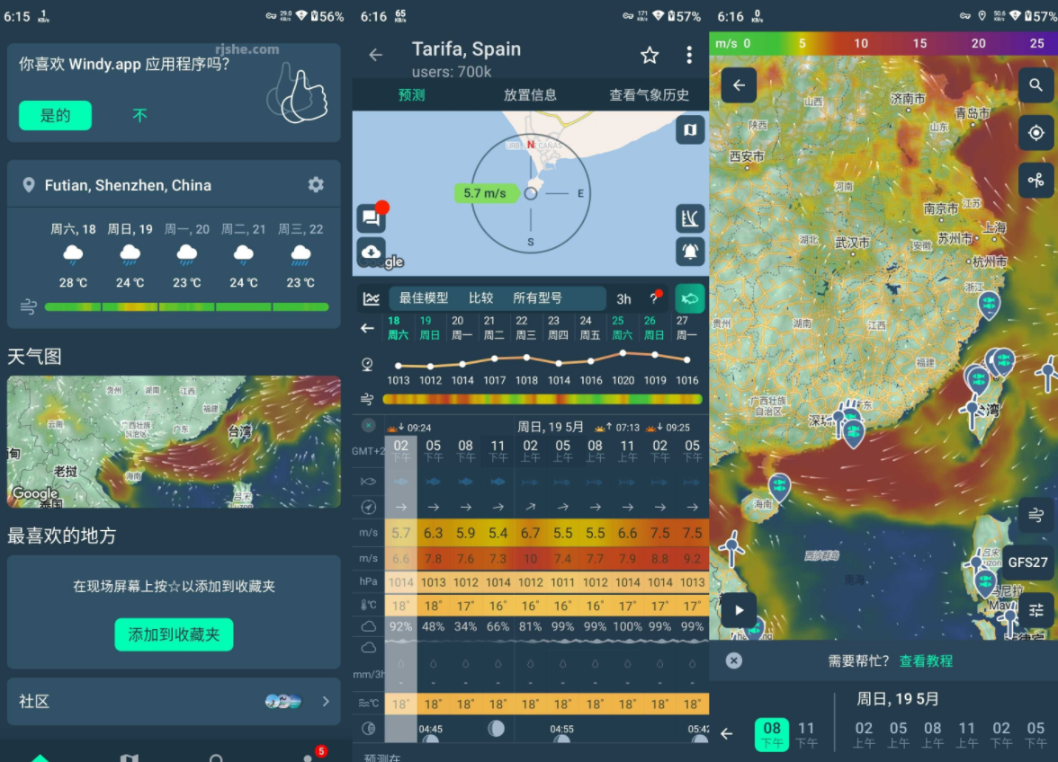Screen dimensions: 1058x762
Task: Open the chat comments icon with red dot
Action: (x=371, y=217)
